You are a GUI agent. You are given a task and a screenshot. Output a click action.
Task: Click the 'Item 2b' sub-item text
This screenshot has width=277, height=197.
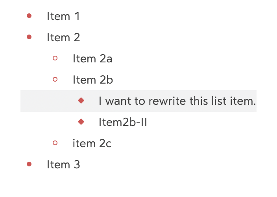(x=93, y=80)
